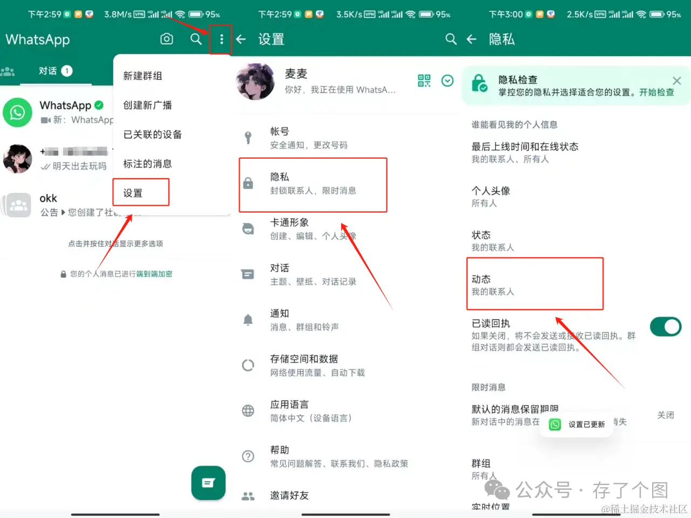The height and width of the screenshot is (518, 691).
Task: Open 应用语言 setting
Action: click(x=345, y=411)
